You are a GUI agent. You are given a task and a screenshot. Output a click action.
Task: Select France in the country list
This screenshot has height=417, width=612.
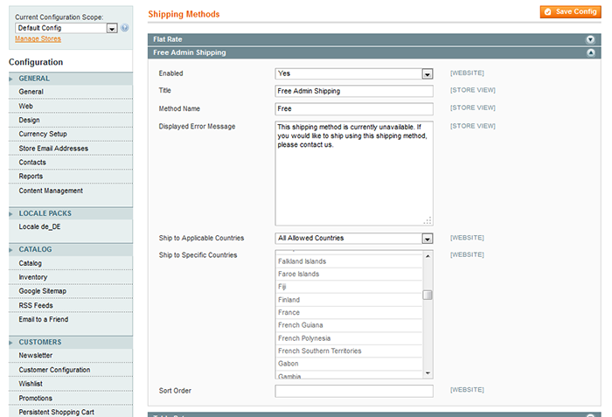tap(349, 312)
